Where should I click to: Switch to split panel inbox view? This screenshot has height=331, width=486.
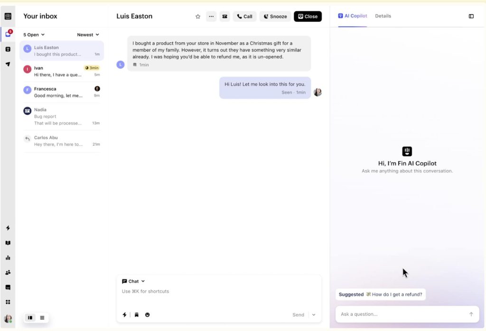click(30, 318)
